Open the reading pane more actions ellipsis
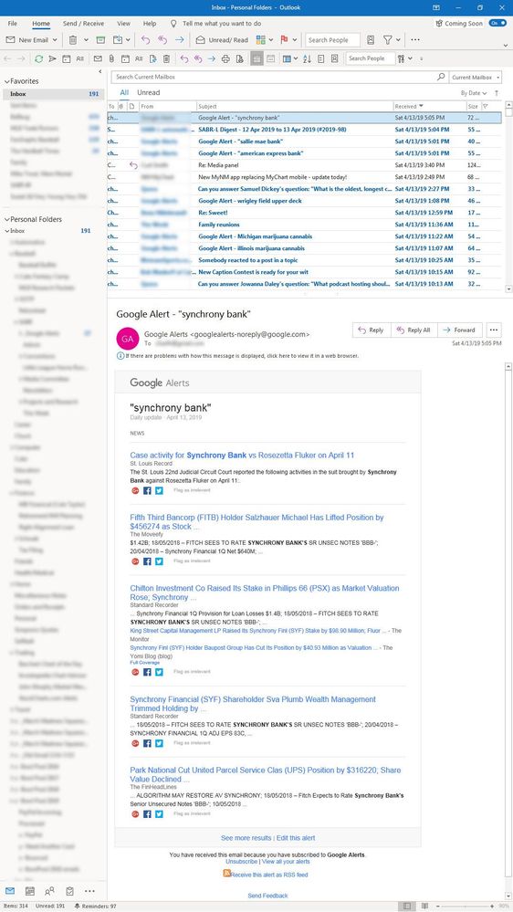Image resolution: width=513 pixels, height=912 pixels. coord(493,330)
